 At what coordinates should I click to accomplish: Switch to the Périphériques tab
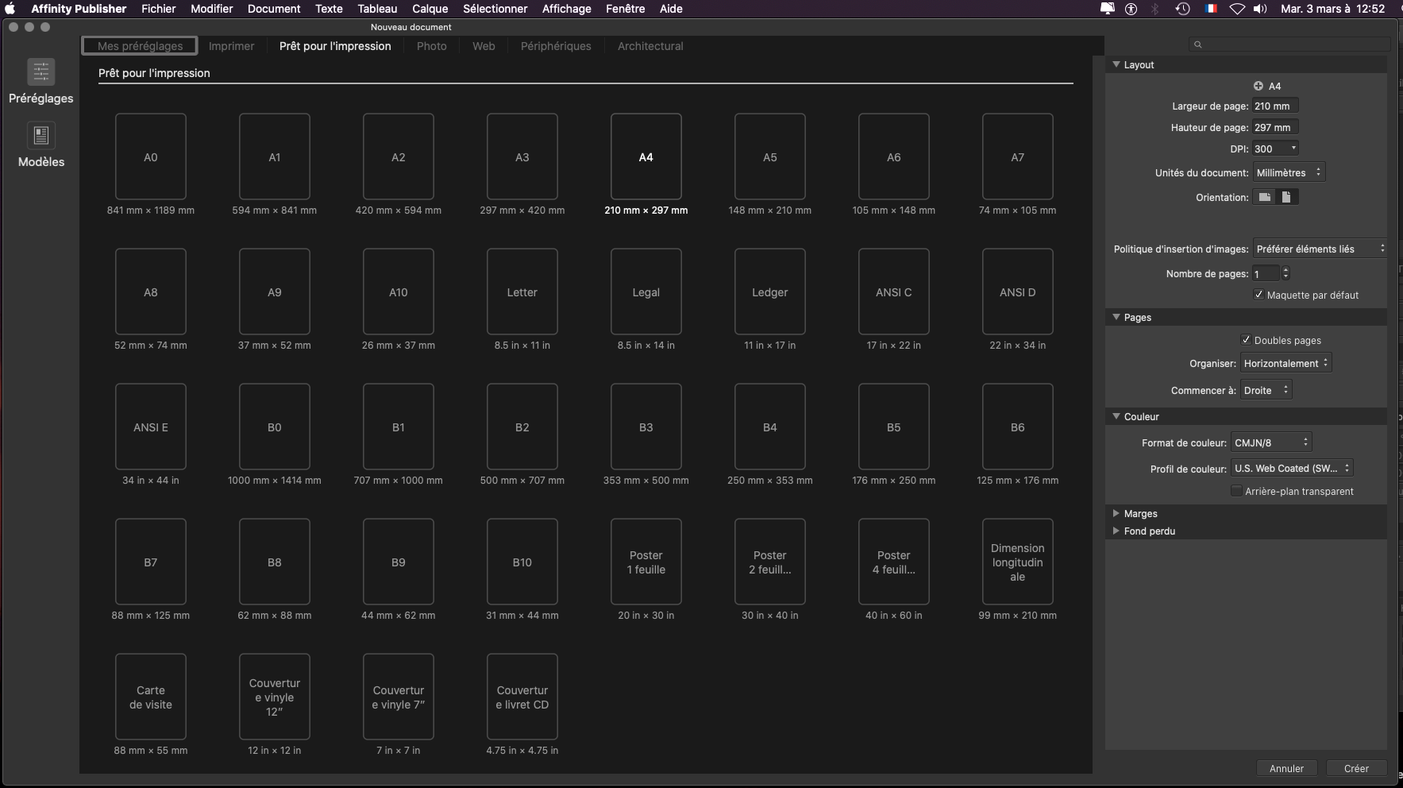tap(556, 46)
